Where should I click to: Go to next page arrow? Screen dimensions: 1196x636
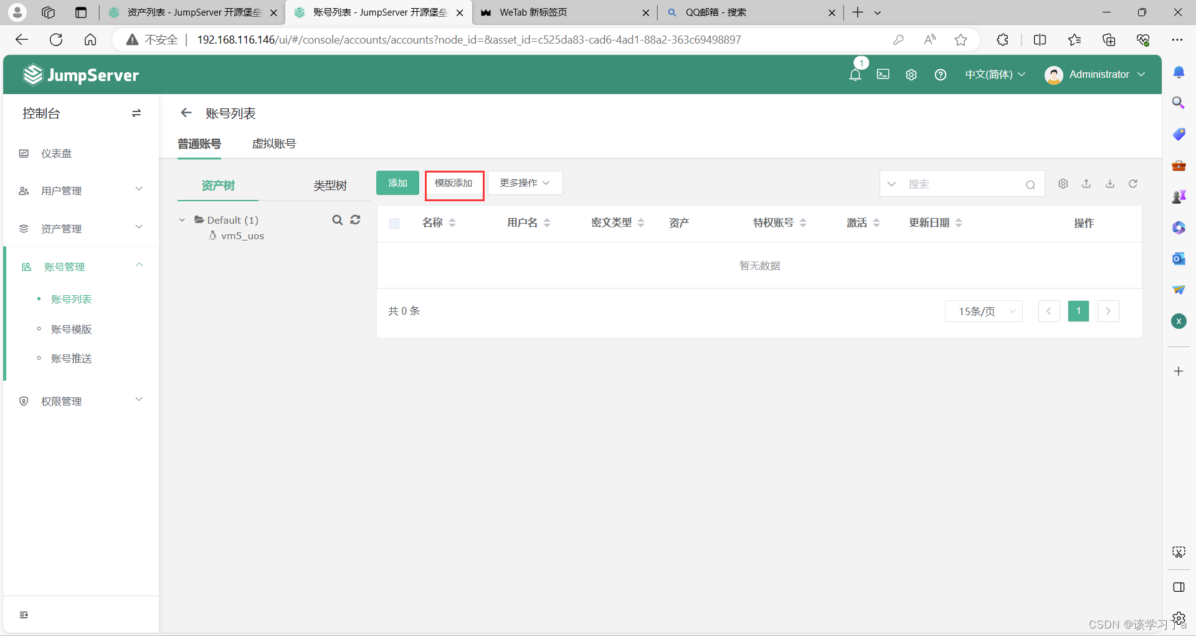1108,311
